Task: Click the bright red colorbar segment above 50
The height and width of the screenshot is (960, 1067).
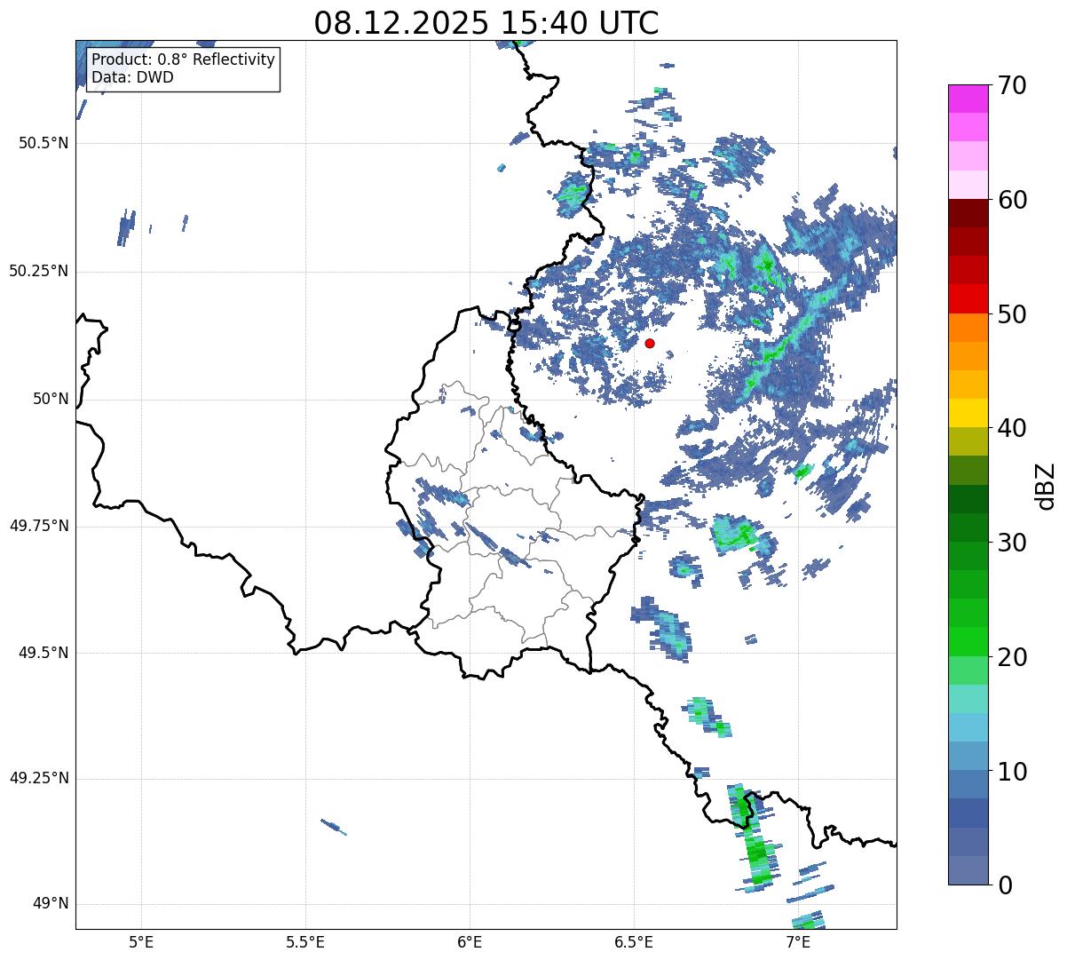Action: 968,298
